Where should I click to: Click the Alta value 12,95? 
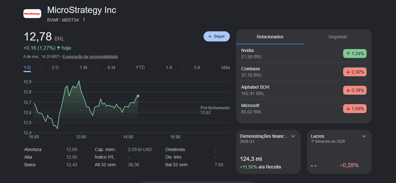(72, 157)
